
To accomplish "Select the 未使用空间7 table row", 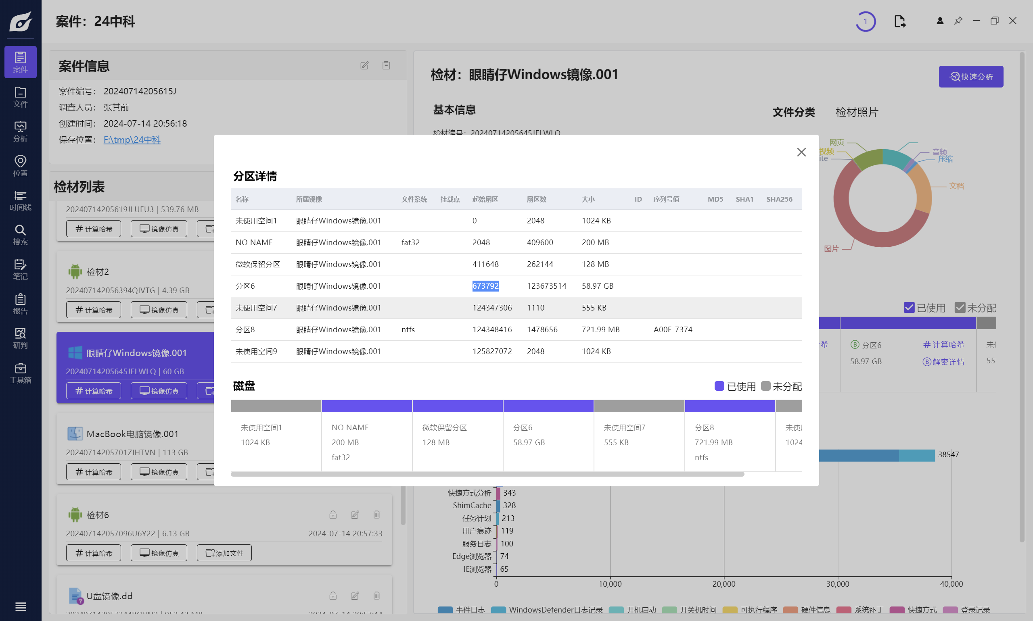I will pyautogui.click(x=516, y=308).
